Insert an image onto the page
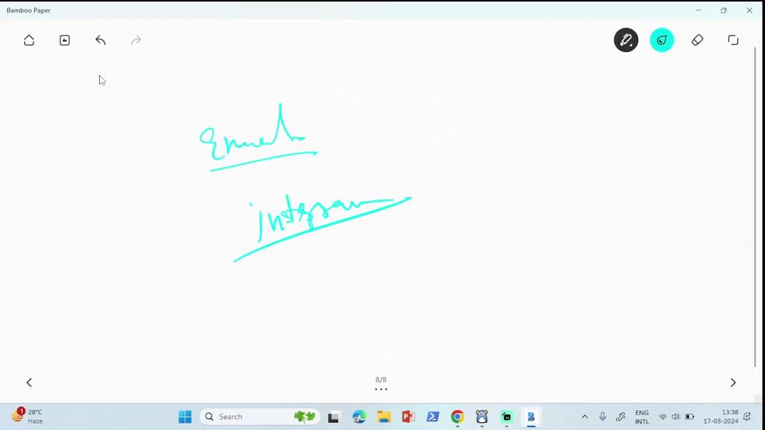Viewport: 765px width, 430px height. (65, 40)
